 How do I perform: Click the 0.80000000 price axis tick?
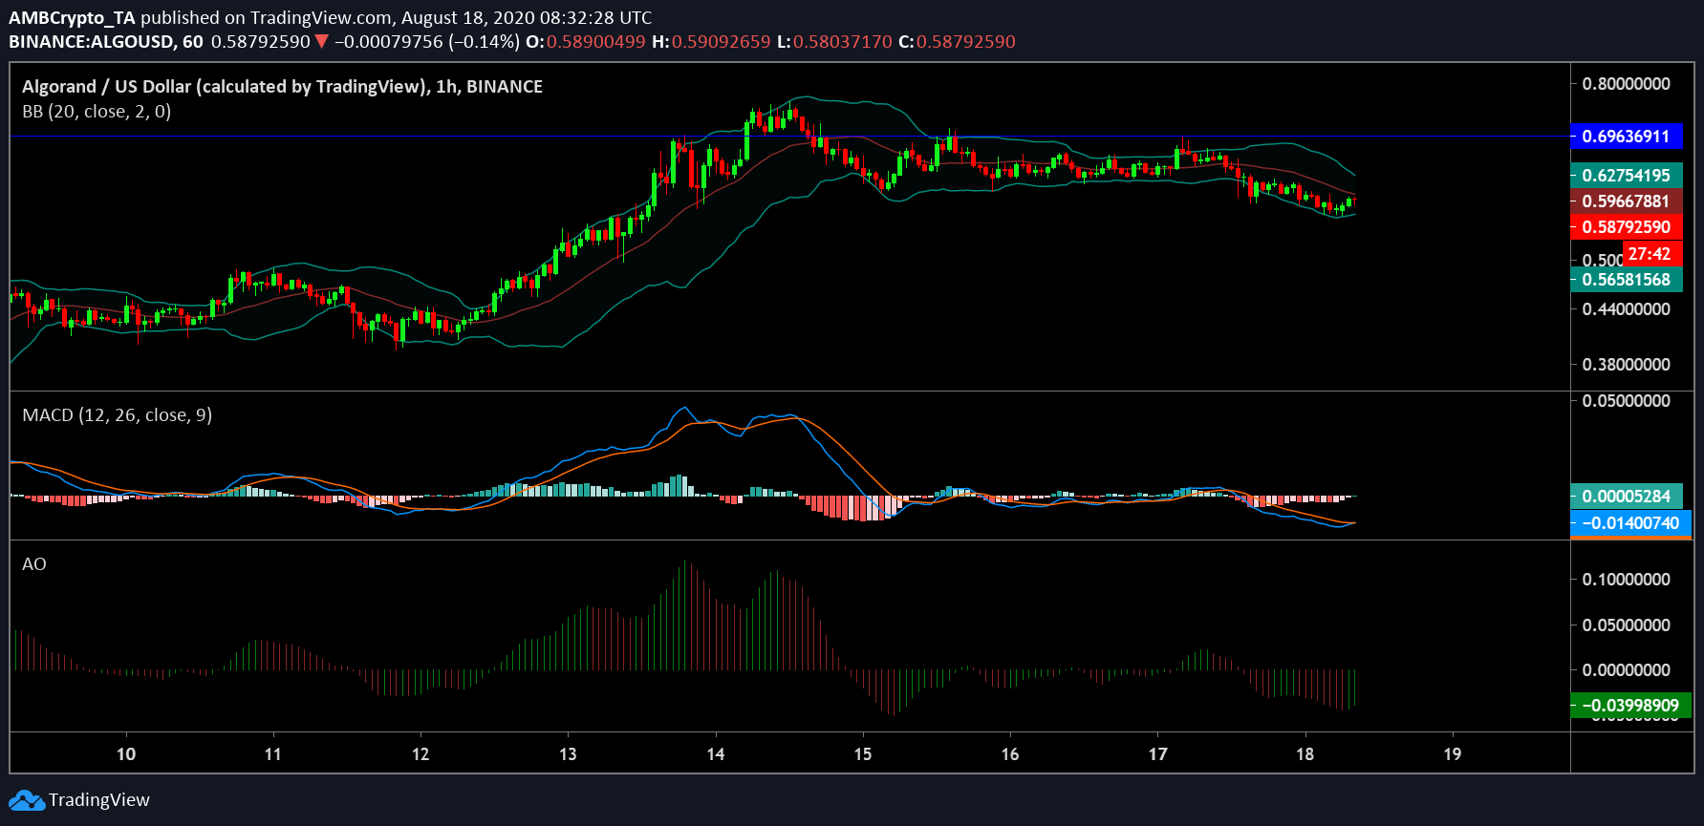pyautogui.click(x=1627, y=84)
